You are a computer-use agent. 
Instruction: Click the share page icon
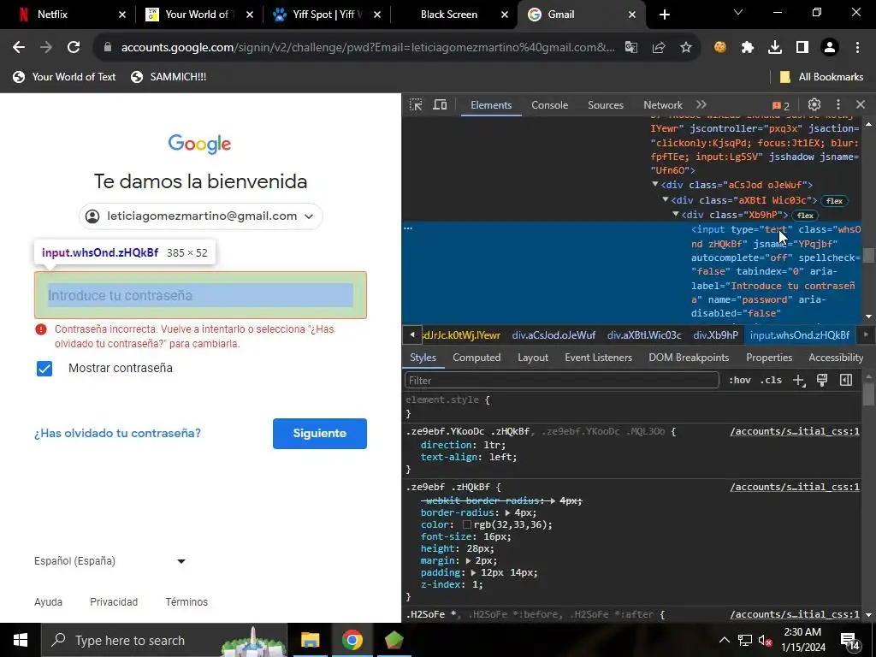(x=659, y=48)
